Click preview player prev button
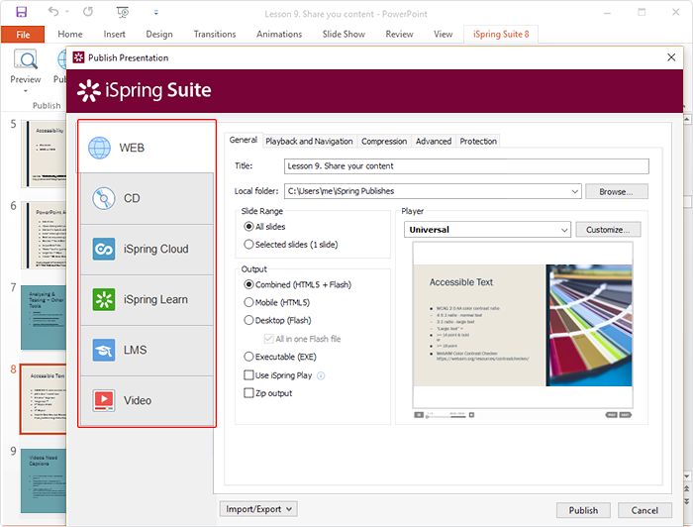This screenshot has height=527, width=693. [x=611, y=415]
